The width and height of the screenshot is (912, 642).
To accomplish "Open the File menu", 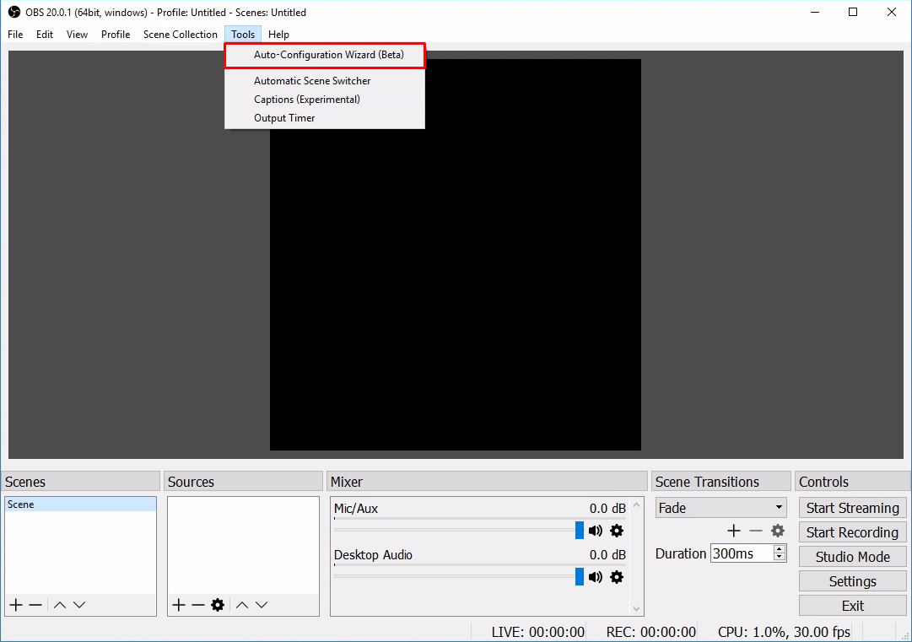I will (x=15, y=35).
